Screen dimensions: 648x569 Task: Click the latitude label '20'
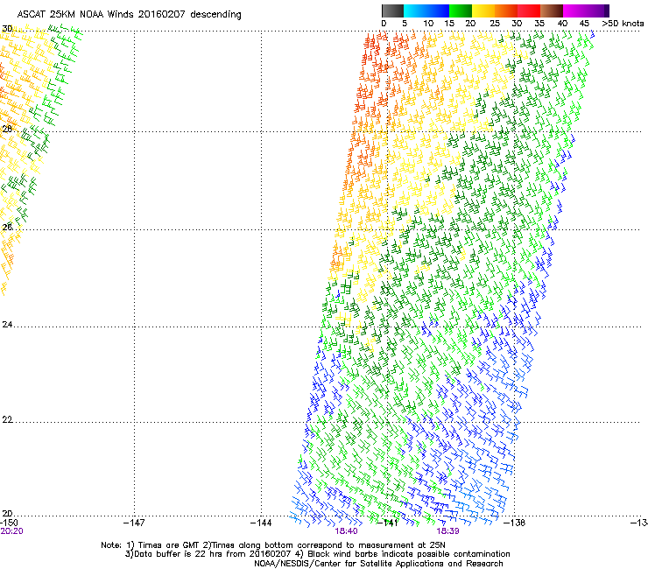[7, 513]
